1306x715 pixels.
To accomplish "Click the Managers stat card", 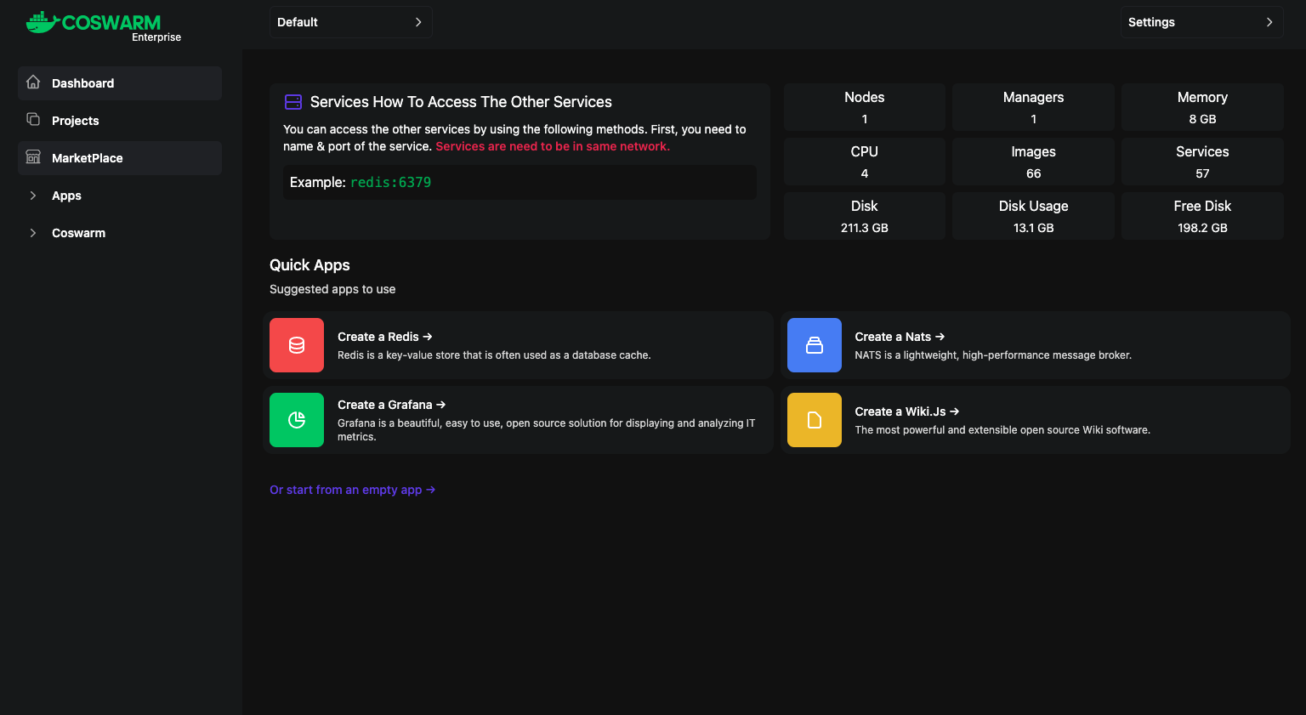I will (x=1033, y=107).
